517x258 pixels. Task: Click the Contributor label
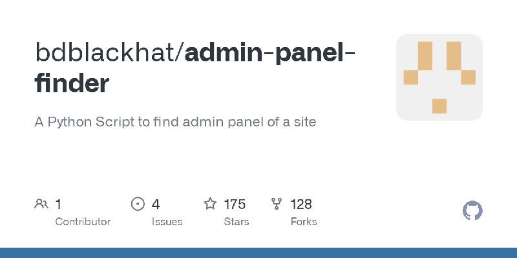[x=83, y=222]
